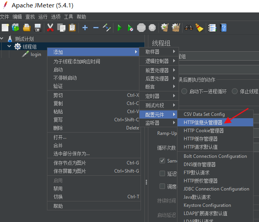Open the Function helper list icon

[x=212, y=28]
